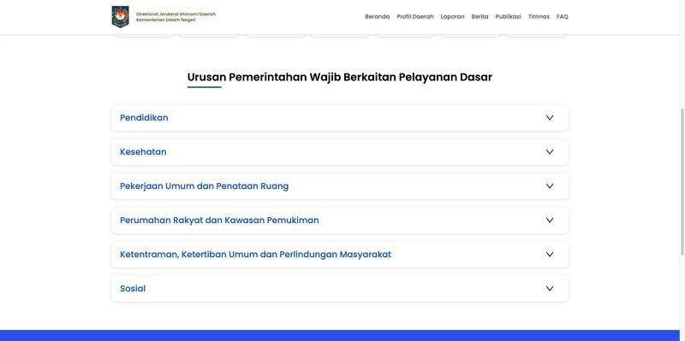Viewport: 685px width, 341px height.
Task: Click heading Urusan Pemerintahan Wajib Berkaitan Pelayanan Dasar
Action: (x=339, y=77)
